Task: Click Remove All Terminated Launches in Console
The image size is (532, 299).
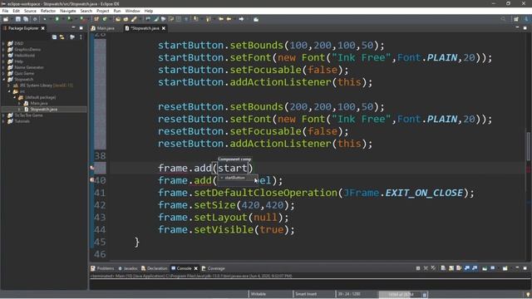Action: [x=434, y=268]
